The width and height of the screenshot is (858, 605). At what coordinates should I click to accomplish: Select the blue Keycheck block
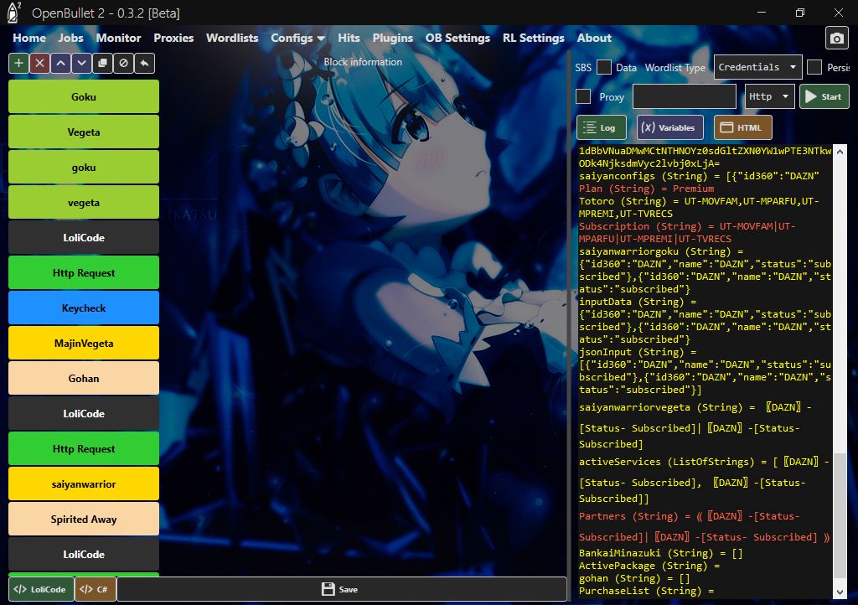[x=84, y=308]
